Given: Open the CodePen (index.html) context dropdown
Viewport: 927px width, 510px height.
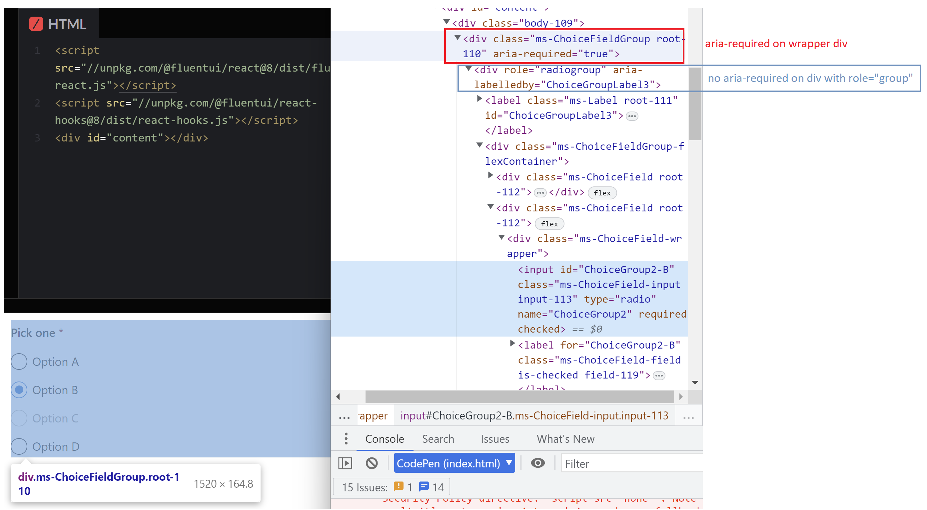Looking at the screenshot, I should (454, 463).
